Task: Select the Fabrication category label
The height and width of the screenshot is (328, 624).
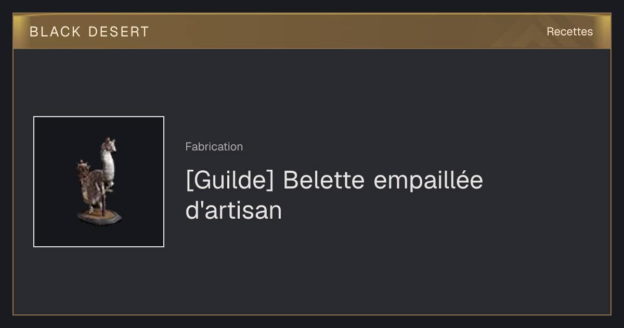Action: tap(214, 147)
